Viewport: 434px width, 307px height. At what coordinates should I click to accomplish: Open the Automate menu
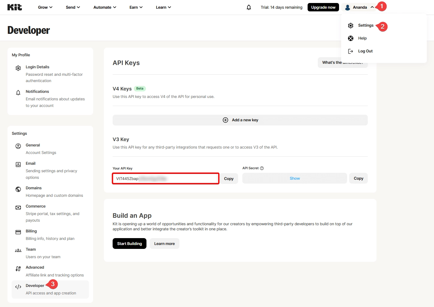click(105, 7)
